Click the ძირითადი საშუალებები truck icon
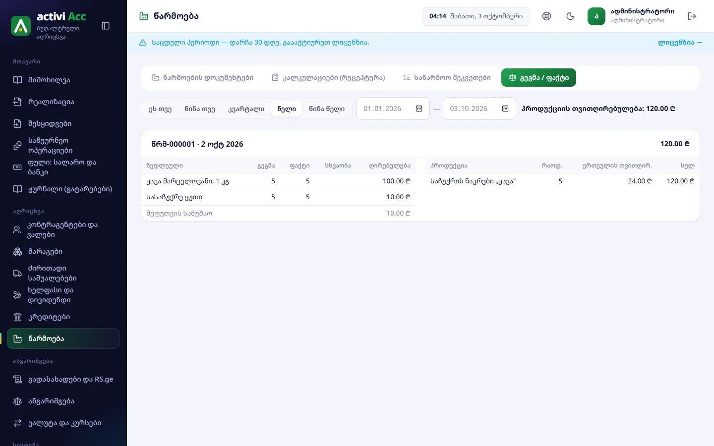714x446 pixels. tap(17, 273)
